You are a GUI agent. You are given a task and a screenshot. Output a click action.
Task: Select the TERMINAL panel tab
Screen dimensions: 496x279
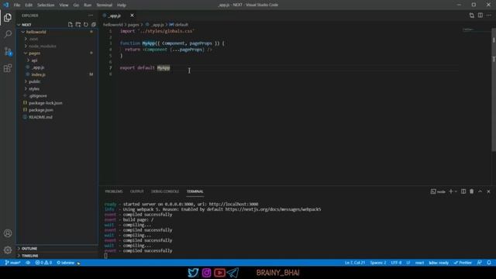(195, 191)
